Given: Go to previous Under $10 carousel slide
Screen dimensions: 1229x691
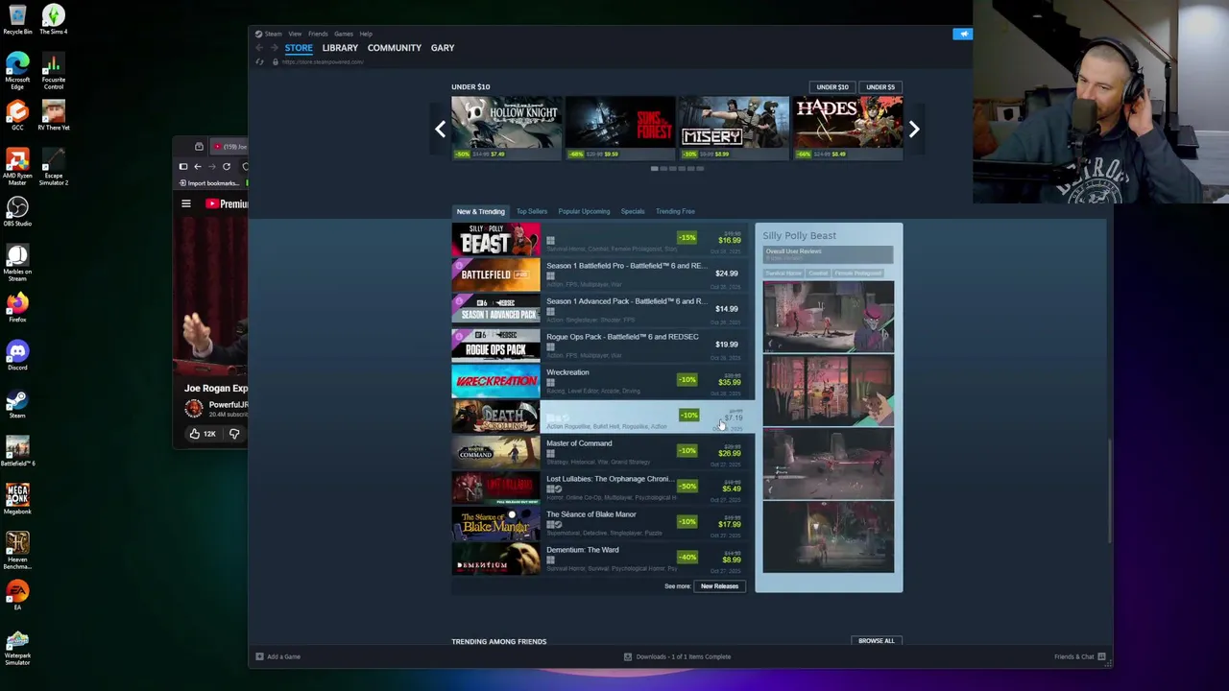Looking at the screenshot, I should coord(440,129).
